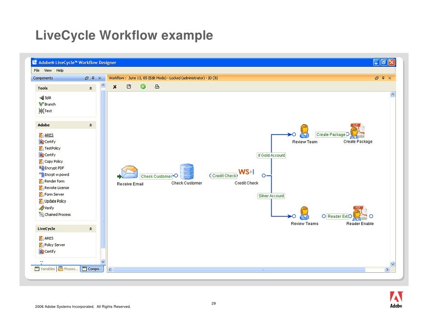The width and height of the screenshot is (428, 331).
Task: Pin the Workflow panel
Action: click(x=383, y=78)
